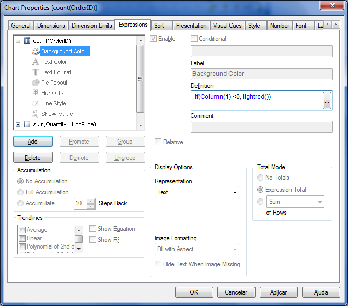
Task: Enable Polynomial of 2nd degree trendline
Action: [x=22, y=246]
